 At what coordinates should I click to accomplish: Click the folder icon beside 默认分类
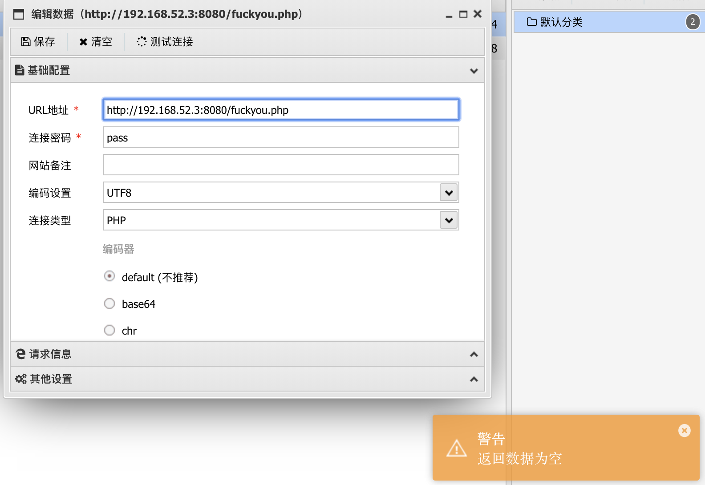[x=531, y=22]
